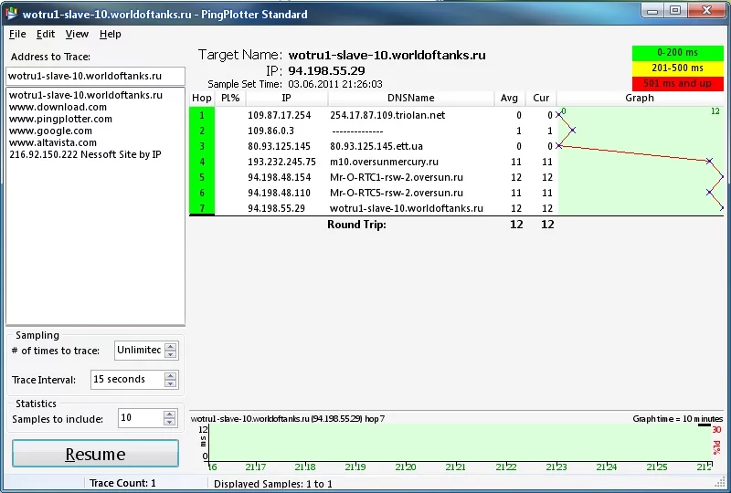The width and height of the screenshot is (731, 493).
Task: Click the red 501 ms and up swatch
Action: (678, 83)
